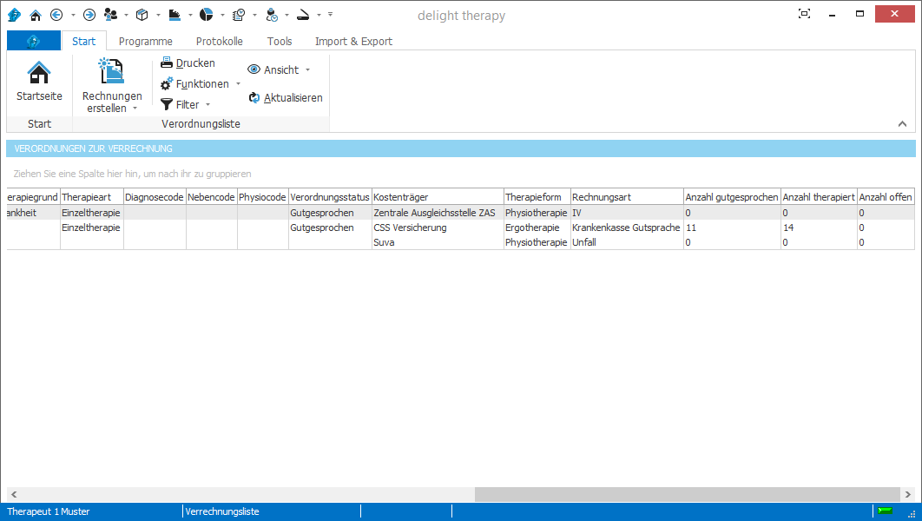The width and height of the screenshot is (922, 521).
Task: Select the CSS Versicherung row
Action: coord(409,228)
